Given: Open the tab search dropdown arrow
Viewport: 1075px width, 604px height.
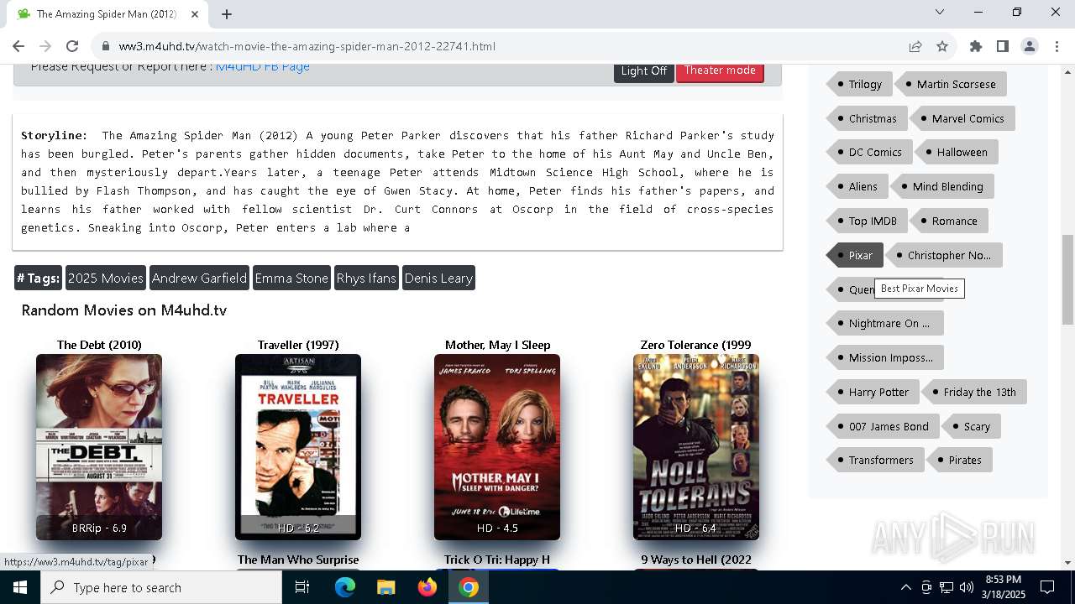Looking at the screenshot, I should pyautogui.click(x=940, y=12).
